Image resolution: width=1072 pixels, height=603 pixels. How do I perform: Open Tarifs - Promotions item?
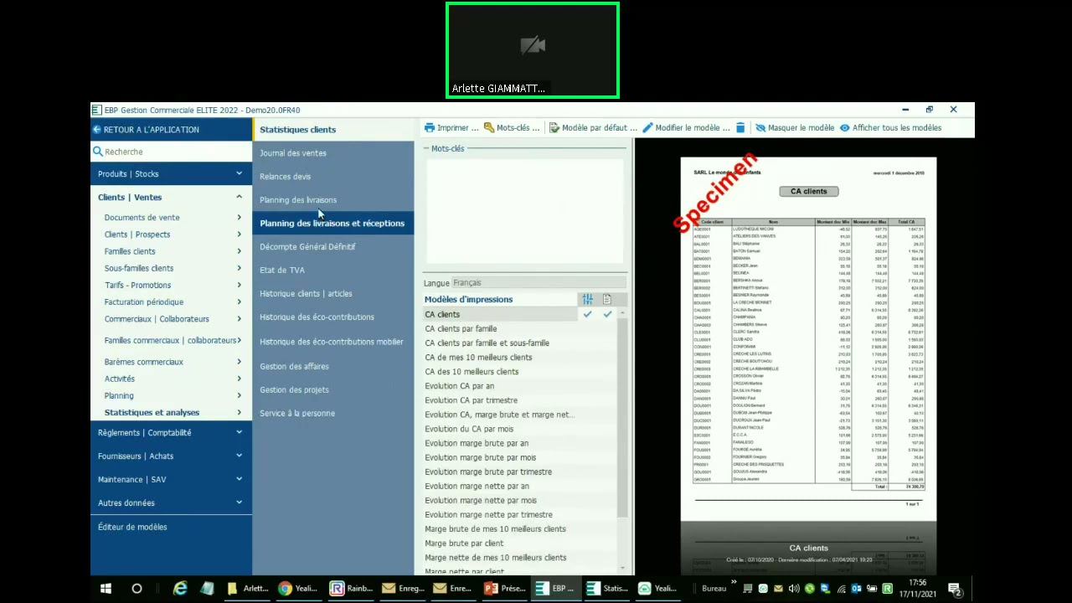point(137,286)
